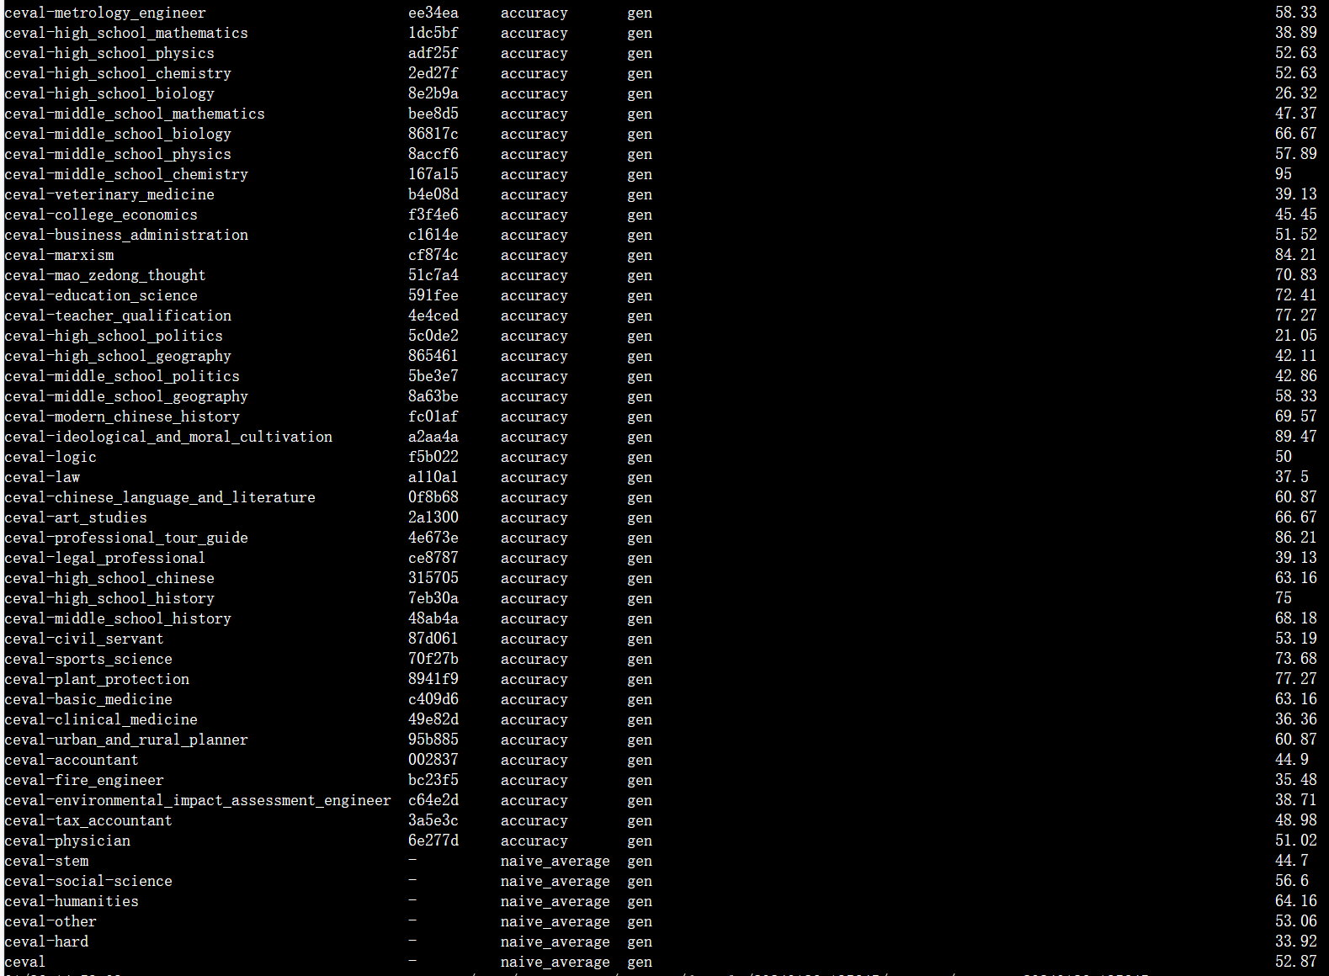The image size is (1329, 976).
Task: Click the 21.05 score for high_school_politics
Action: click(1295, 336)
